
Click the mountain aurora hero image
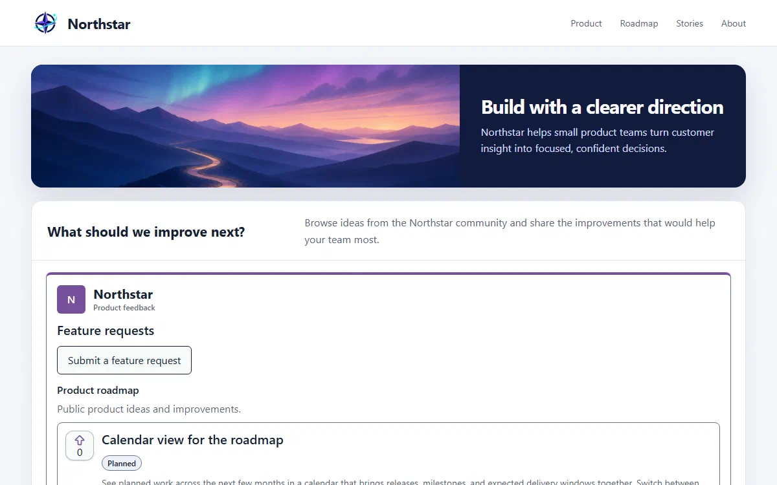245,126
